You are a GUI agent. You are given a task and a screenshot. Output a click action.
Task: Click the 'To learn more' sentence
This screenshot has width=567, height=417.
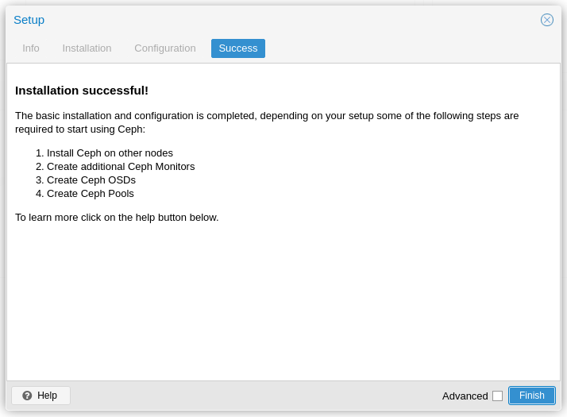117,218
